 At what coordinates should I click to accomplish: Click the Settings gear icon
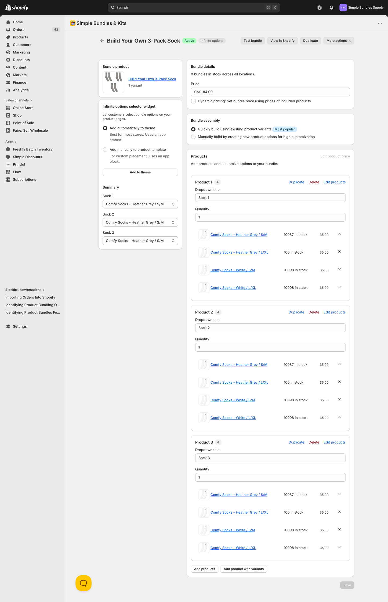tap(8, 326)
